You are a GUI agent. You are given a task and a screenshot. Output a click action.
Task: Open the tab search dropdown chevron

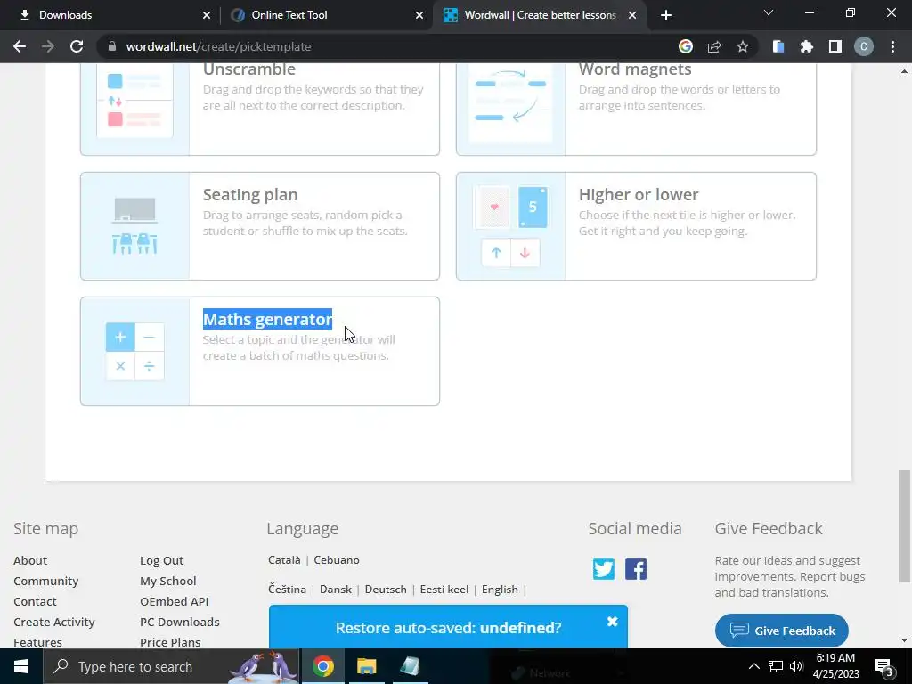[769, 12]
